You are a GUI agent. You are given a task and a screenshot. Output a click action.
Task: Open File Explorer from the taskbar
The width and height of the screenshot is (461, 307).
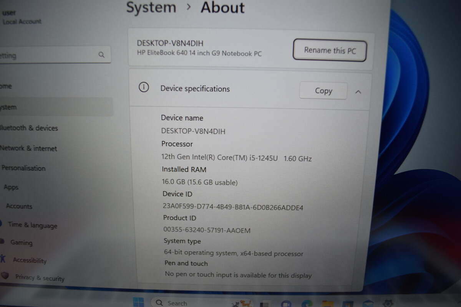tap(328, 304)
